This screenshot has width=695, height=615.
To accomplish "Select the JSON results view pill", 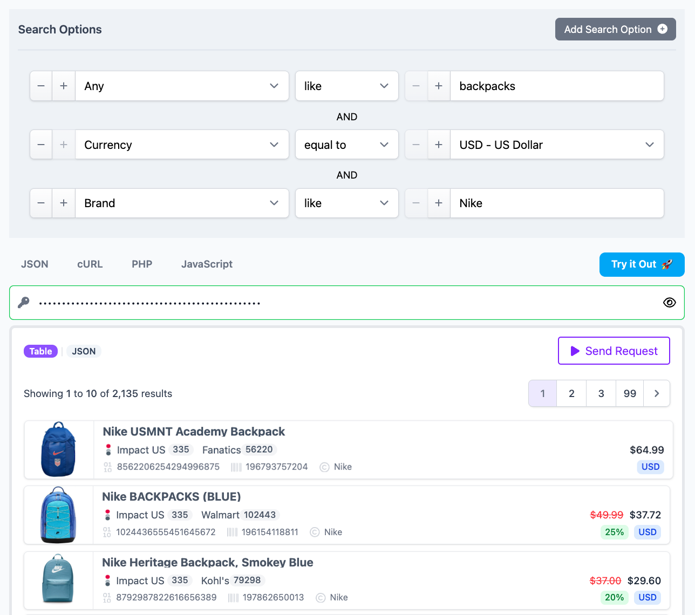I will [84, 351].
